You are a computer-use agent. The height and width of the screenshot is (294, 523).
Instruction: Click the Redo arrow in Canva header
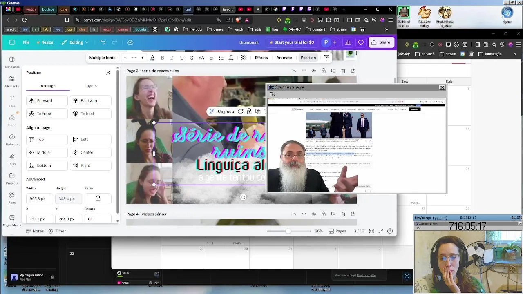[x=114, y=42]
